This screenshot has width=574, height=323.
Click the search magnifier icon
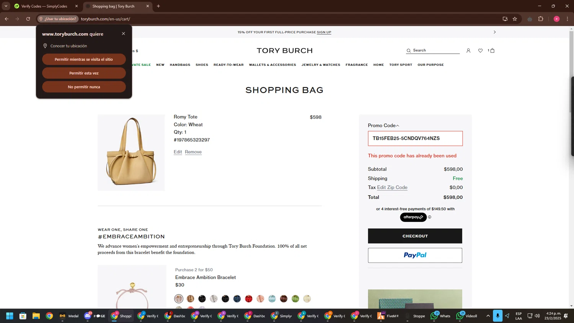point(409,51)
